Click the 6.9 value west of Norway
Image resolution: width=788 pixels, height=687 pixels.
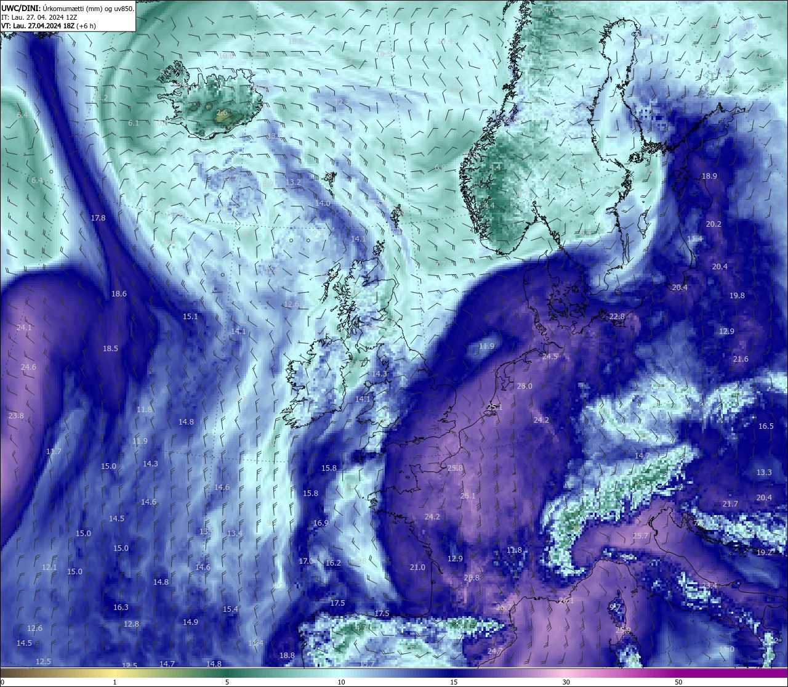tap(440, 168)
